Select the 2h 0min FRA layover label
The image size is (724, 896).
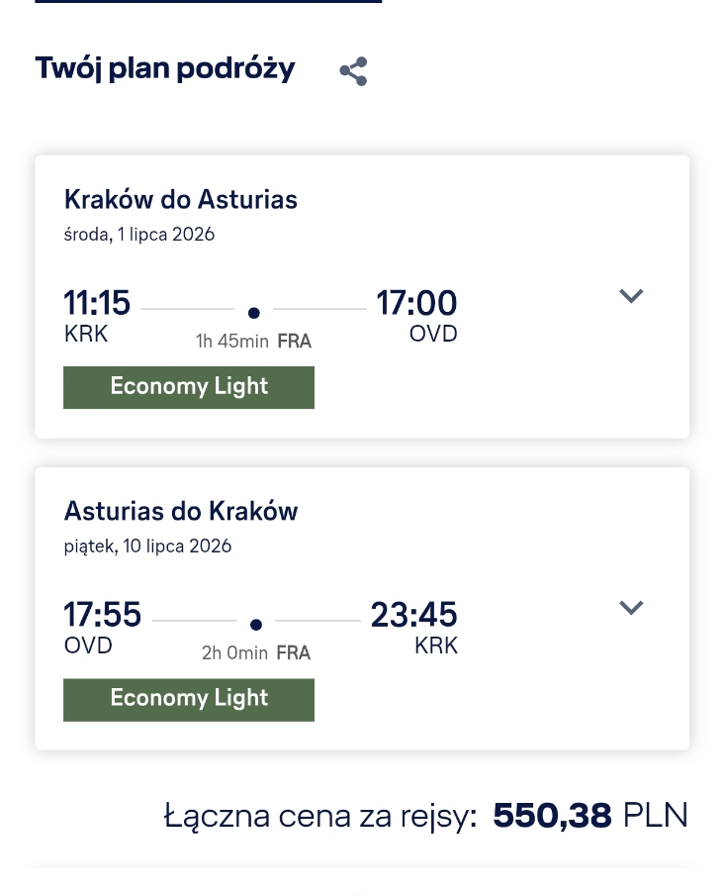pyautogui.click(x=256, y=652)
